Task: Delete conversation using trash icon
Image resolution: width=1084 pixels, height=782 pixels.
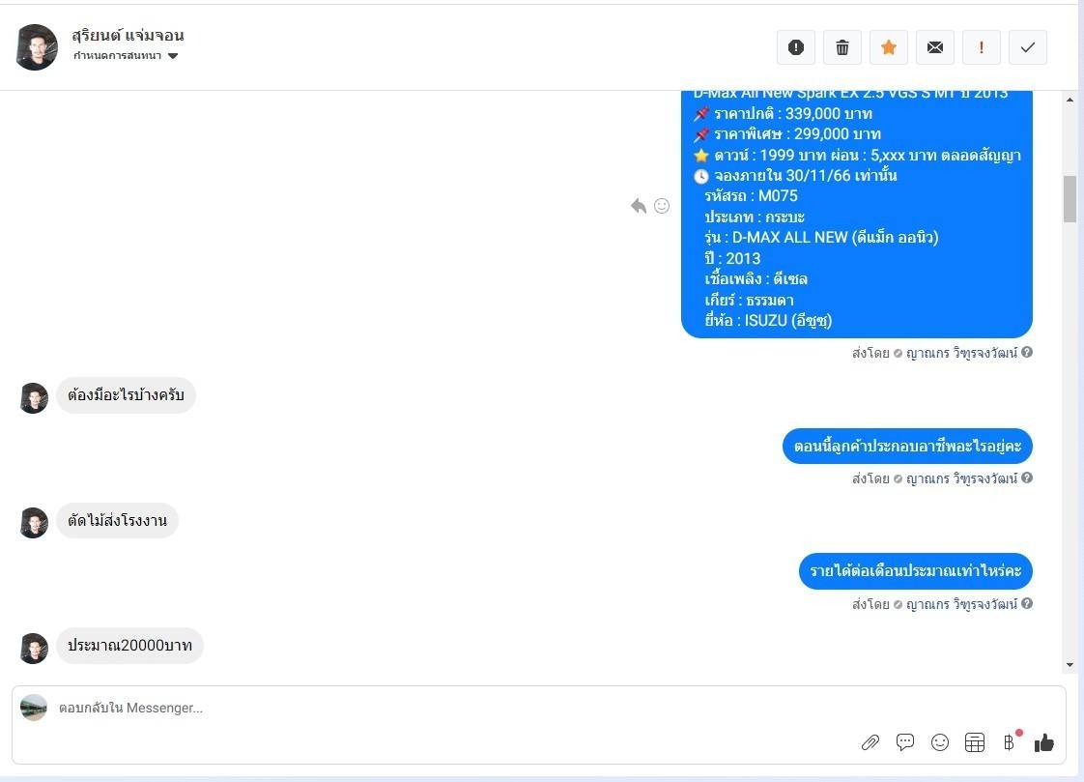Action: [842, 47]
